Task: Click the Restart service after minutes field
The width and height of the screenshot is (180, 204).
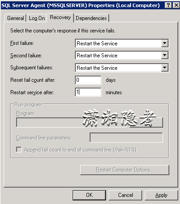Action: (x=88, y=92)
